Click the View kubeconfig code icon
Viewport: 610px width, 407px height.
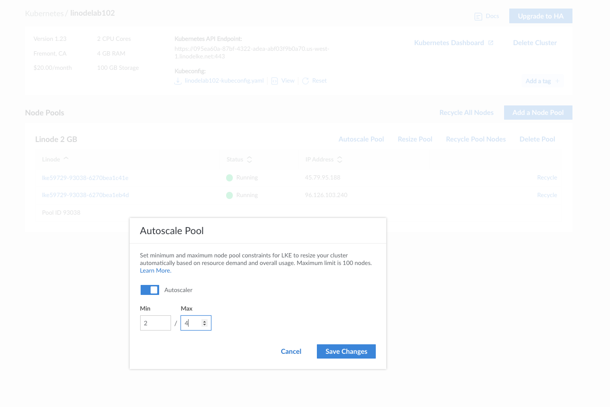pyautogui.click(x=275, y=81)
